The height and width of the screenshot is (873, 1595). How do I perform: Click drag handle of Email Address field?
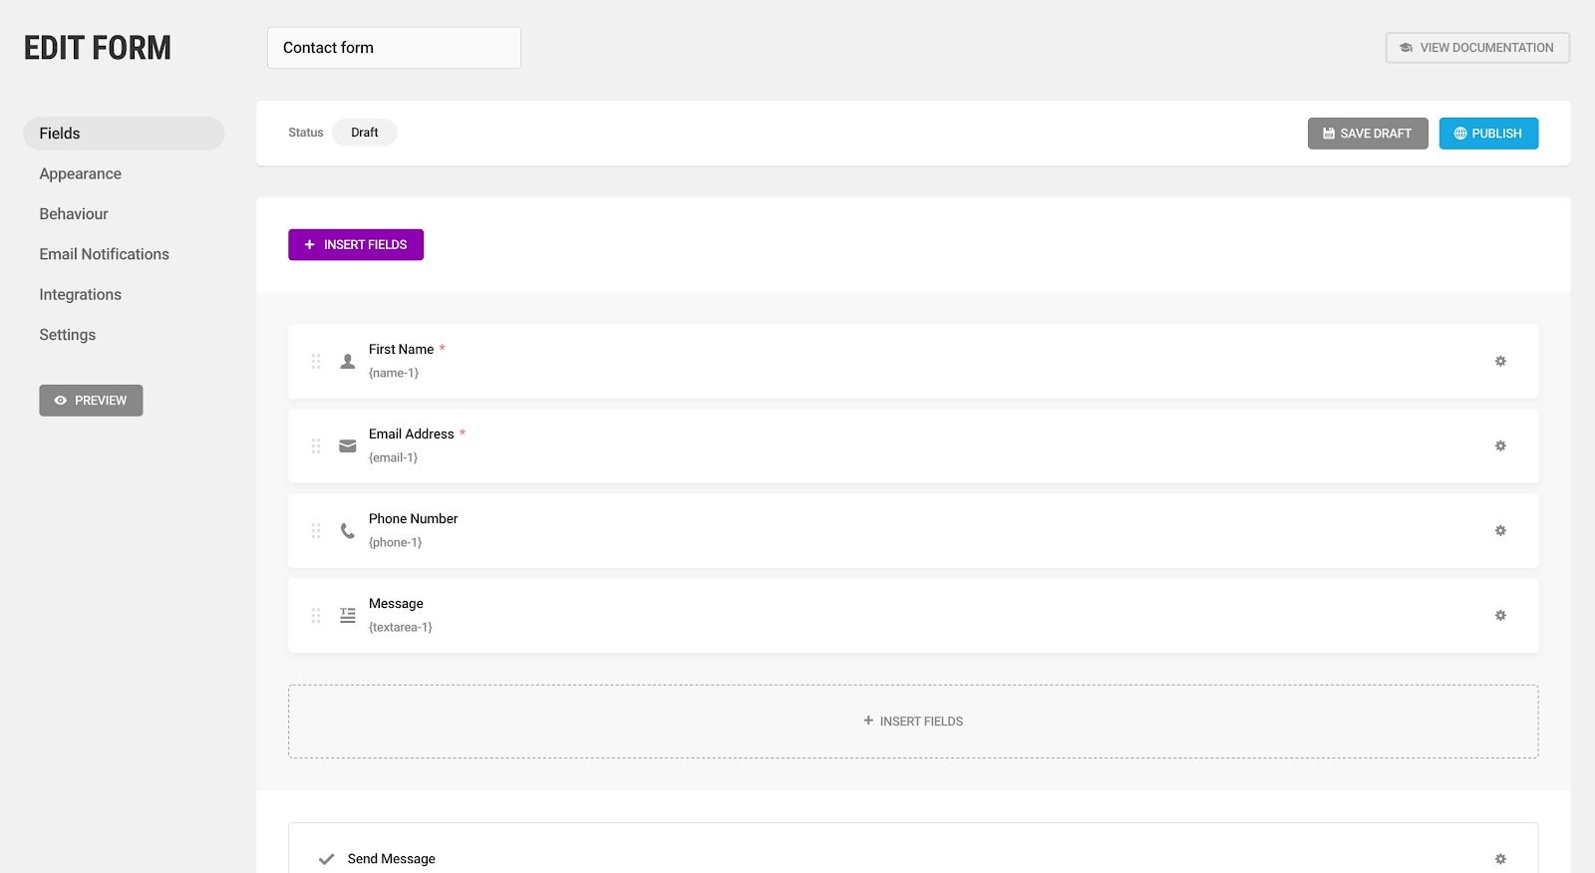coord(316,445)
